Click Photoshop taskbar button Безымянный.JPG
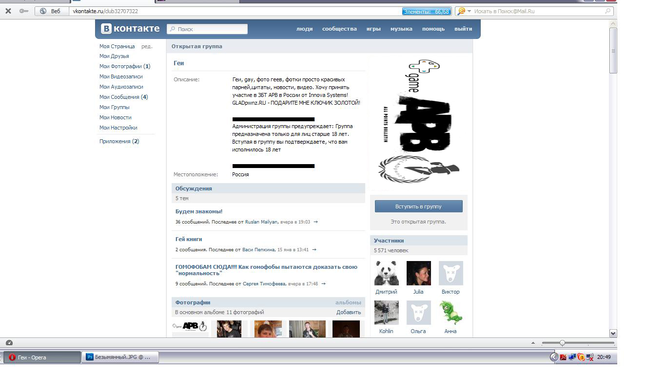This screenshot has width=666, height=374. 118,357
